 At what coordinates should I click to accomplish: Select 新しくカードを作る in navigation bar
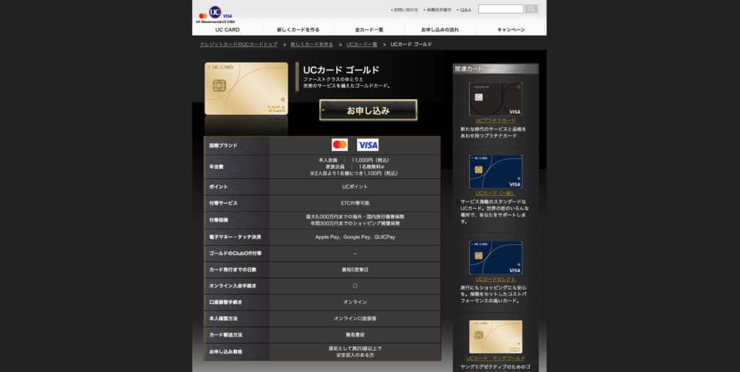[x=298, y=30]
